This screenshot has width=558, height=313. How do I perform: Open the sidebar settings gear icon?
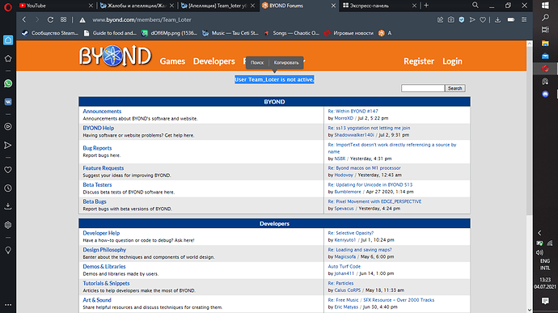click(8, 225)
